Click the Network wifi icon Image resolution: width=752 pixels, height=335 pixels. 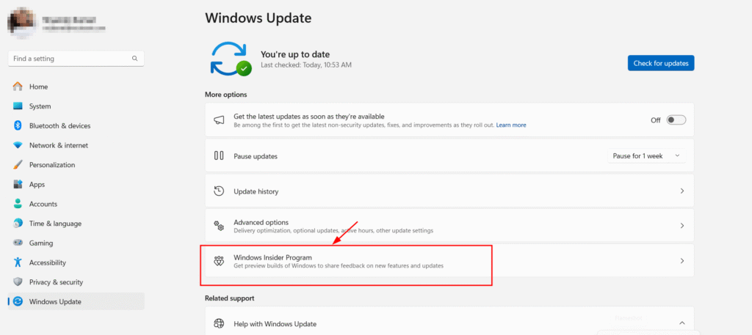(x=18, y=145)
